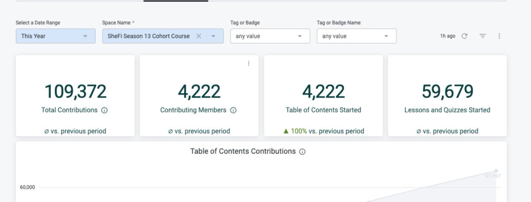Screen dimensions: 531x202
Task: Open the dashboard filter options icon
Action: pyautogui.click(x=483, y=36)
